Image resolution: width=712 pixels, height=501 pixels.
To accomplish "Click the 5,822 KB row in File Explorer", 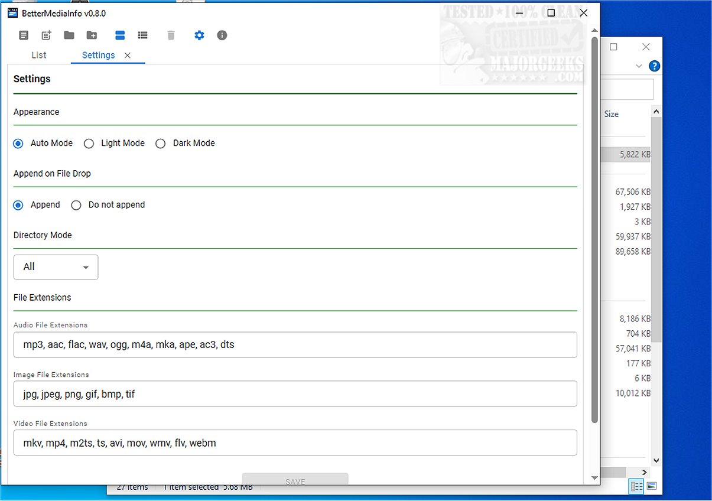I will coord(626,155).
